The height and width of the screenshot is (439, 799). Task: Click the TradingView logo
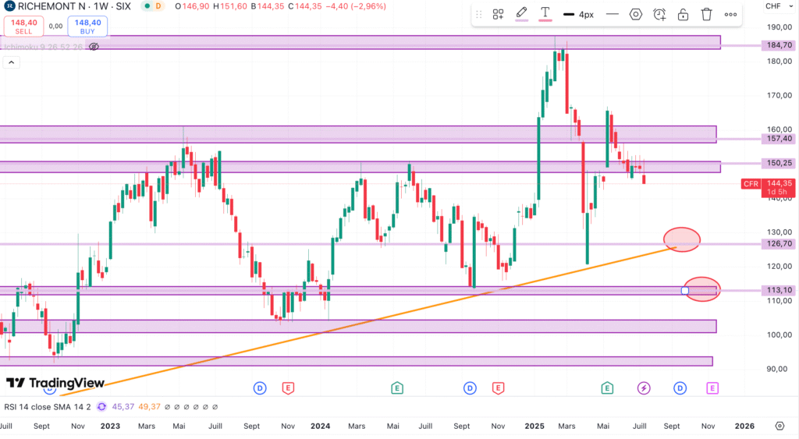55,383
